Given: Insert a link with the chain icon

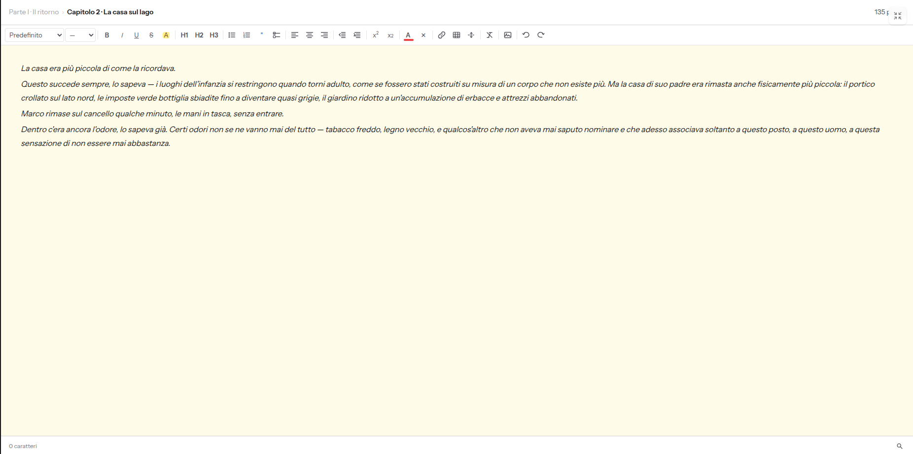Looking at the screenshot, I should pyautogui.click(x=442, y=35).
